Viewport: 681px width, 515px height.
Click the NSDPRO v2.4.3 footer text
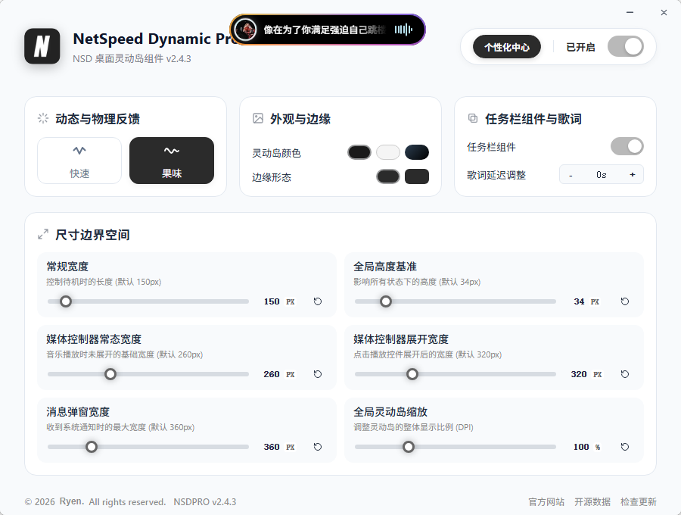coord(205,501)
